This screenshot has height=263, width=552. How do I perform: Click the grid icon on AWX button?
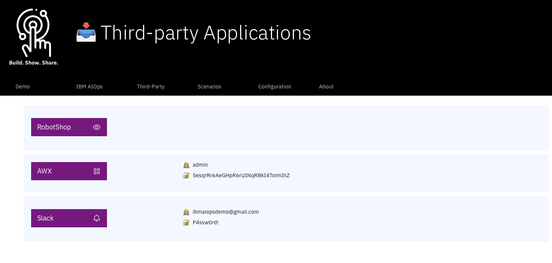[97, 171]
